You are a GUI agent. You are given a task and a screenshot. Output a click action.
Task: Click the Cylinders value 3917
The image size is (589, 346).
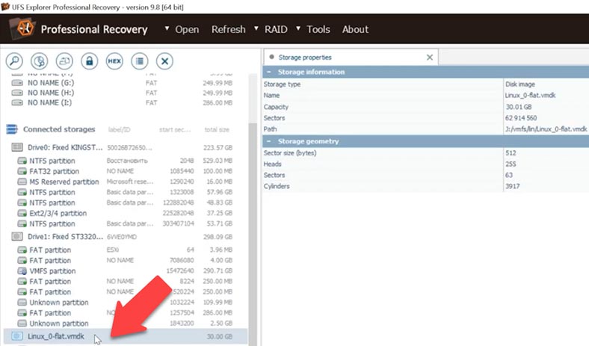pyautogui.click(x=512, y=186)
